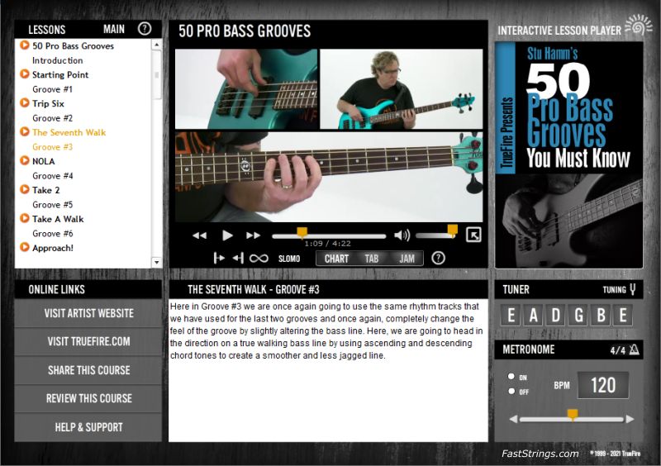Viewport: 661px width, 466px height.
Task: Click the fast-forward playback button
Action: pyautogui.click(x=253, y=235)
